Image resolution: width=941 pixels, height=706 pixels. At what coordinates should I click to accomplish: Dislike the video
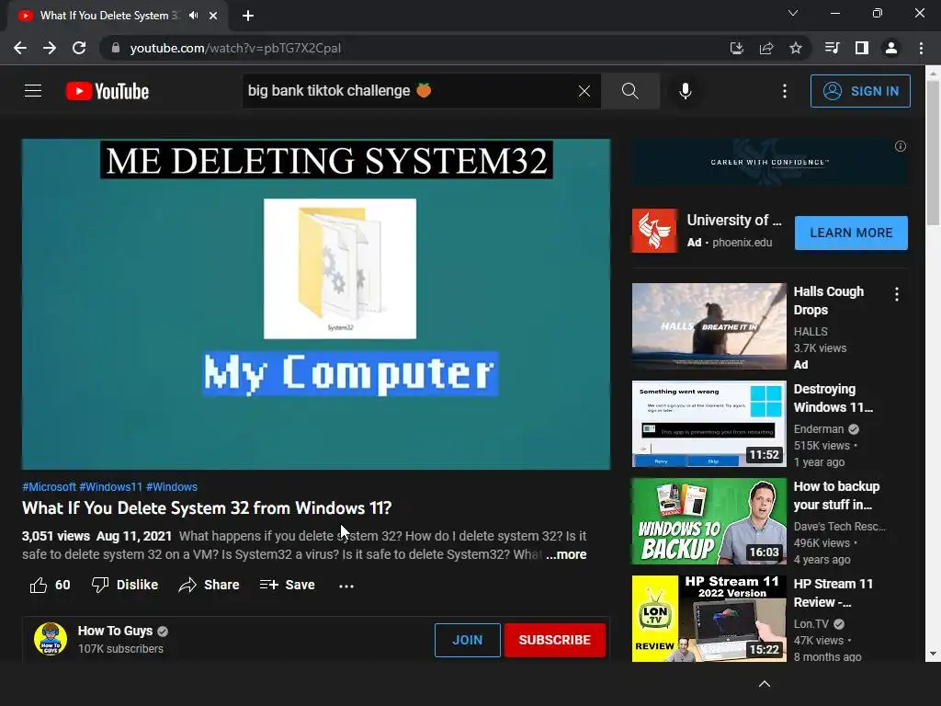125,585
